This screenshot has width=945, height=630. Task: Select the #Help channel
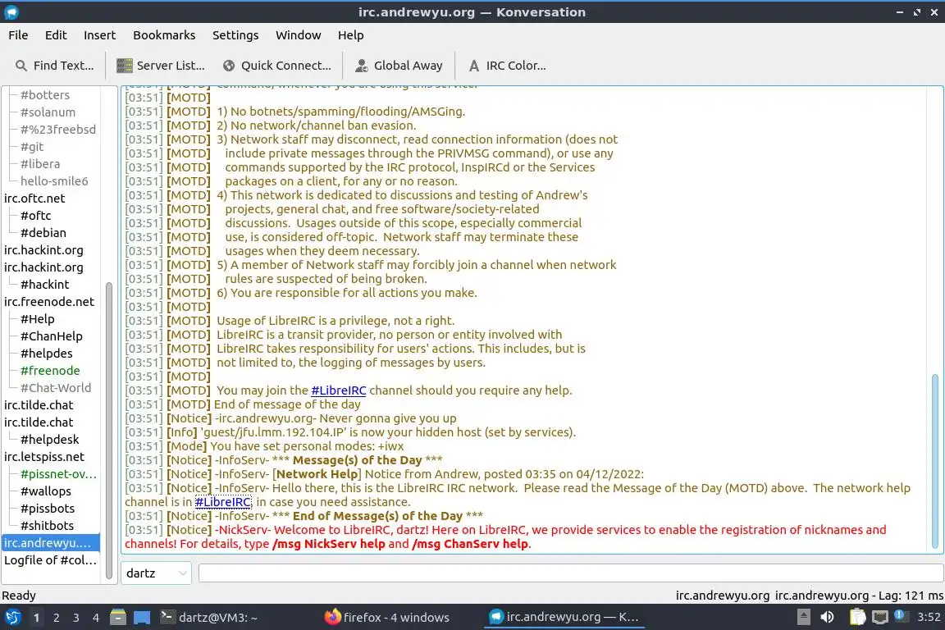(x=38, y=319)
